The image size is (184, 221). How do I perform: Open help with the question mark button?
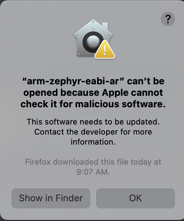168,19
